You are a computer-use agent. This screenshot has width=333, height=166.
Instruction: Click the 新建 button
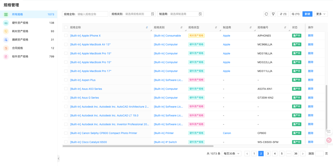point(307,14)
